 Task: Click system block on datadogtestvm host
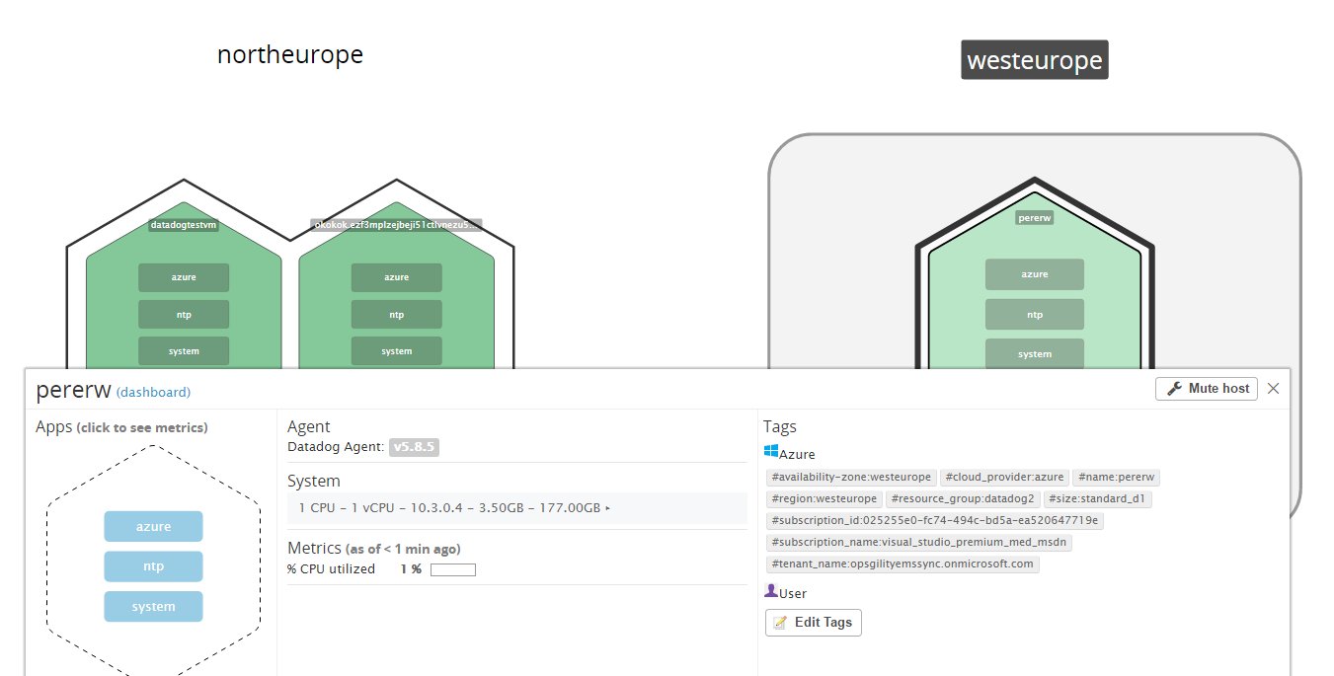(184, 351)
